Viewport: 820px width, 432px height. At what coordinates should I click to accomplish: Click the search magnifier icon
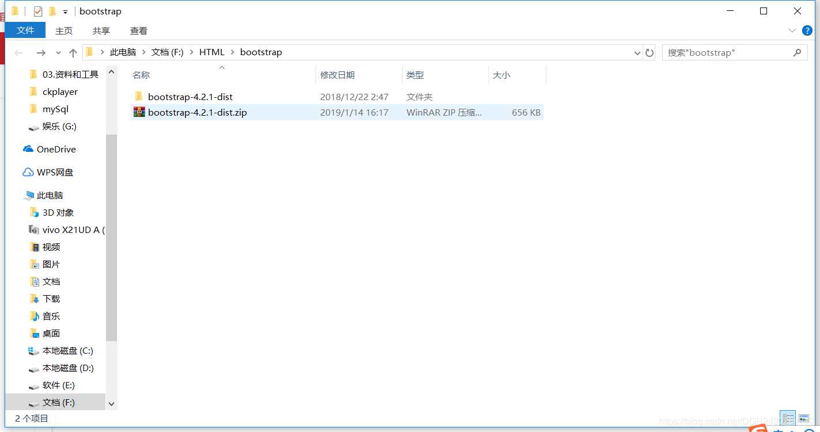(x=797, y=53)
